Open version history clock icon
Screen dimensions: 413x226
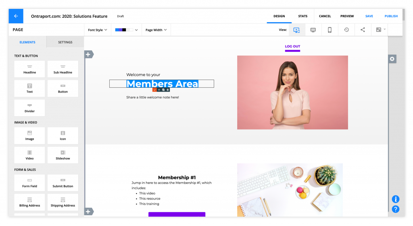(346, 30)
